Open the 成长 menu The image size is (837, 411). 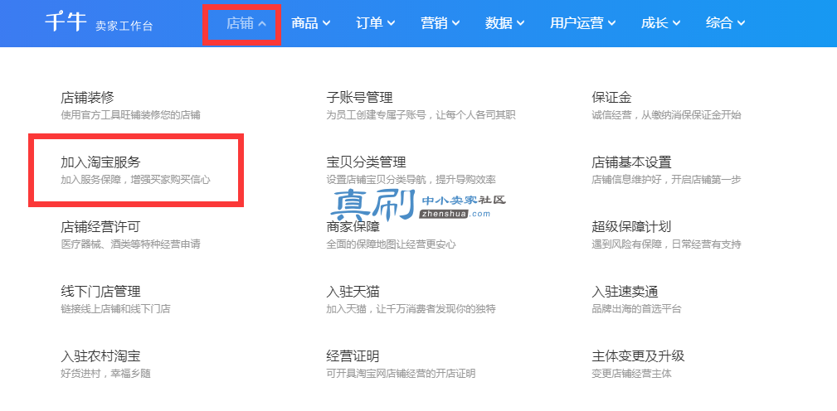point(661,23)
